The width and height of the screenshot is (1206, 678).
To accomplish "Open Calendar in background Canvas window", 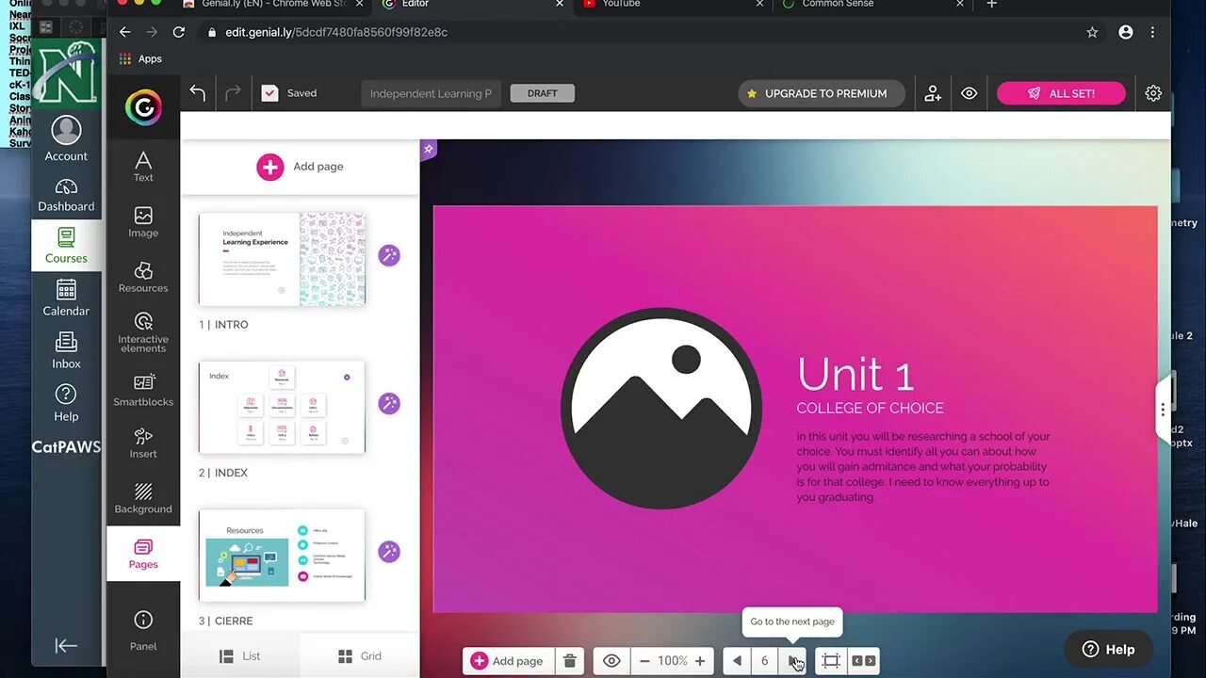I will [x=66, y=299].
